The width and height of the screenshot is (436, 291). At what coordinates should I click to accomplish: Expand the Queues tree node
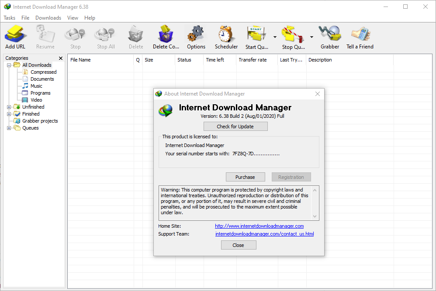click(x=9, y=128)
